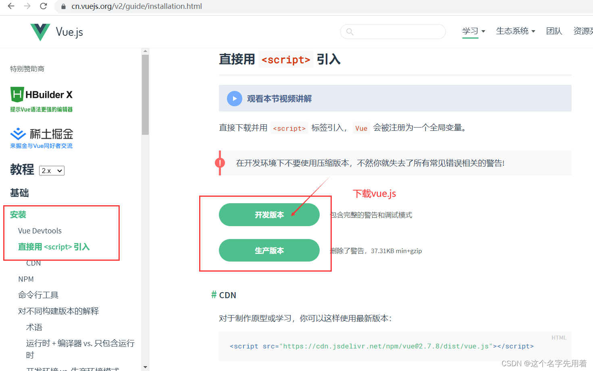
Task: Click the 开发版本 download button
Action: tap(269, 215)
